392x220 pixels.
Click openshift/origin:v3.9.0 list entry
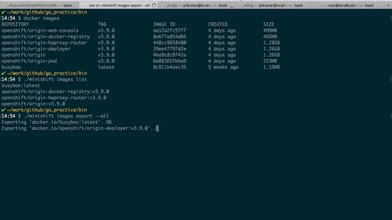click(33, 104)
